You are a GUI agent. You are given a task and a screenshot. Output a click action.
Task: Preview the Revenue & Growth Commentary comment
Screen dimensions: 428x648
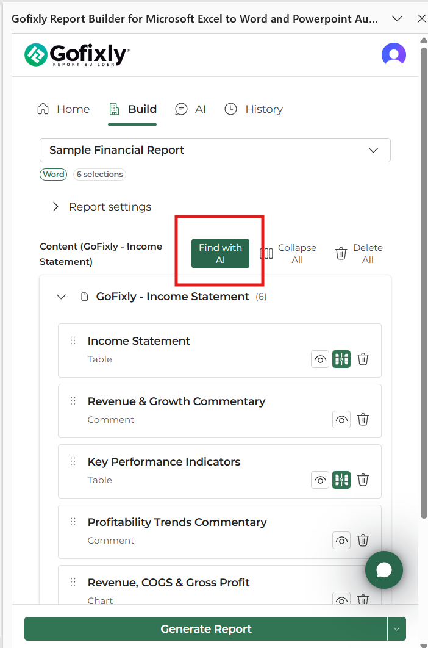(341, 419)
